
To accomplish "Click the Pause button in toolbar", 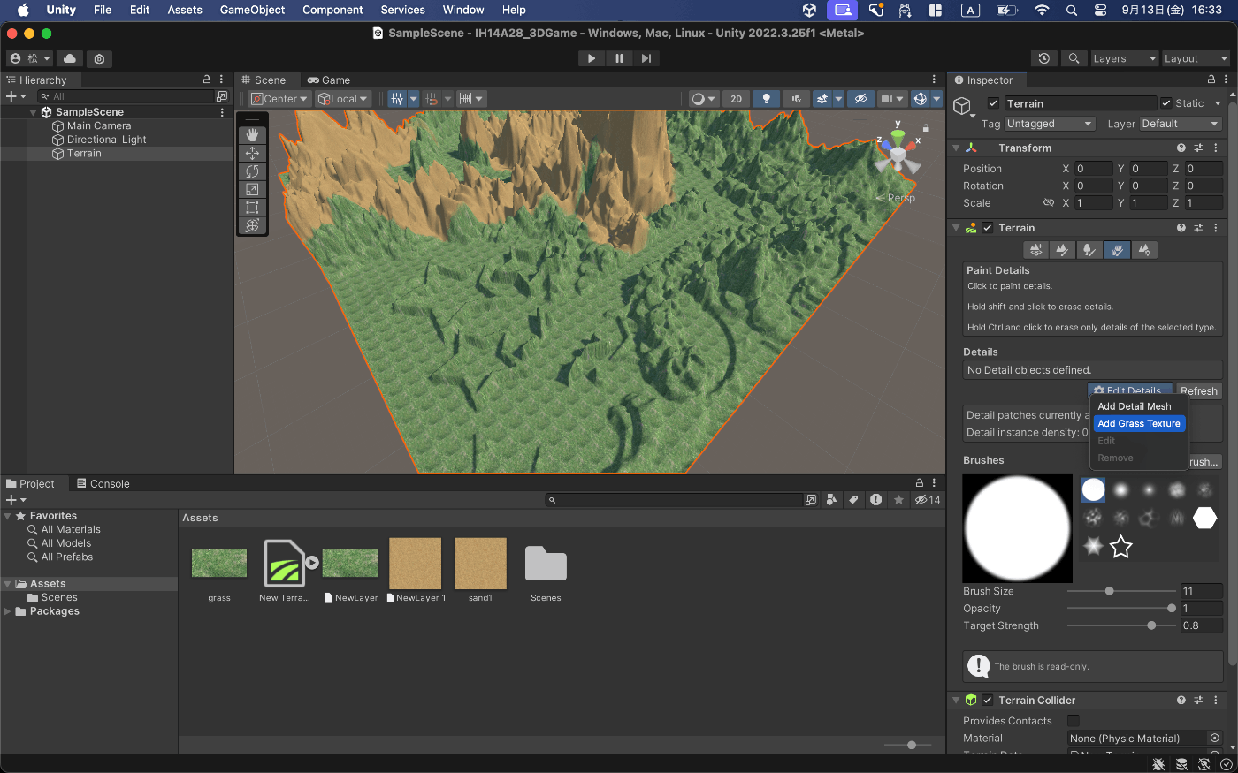I will point(619,58).
